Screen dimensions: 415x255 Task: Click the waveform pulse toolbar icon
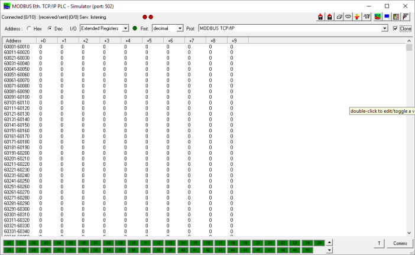367,17
